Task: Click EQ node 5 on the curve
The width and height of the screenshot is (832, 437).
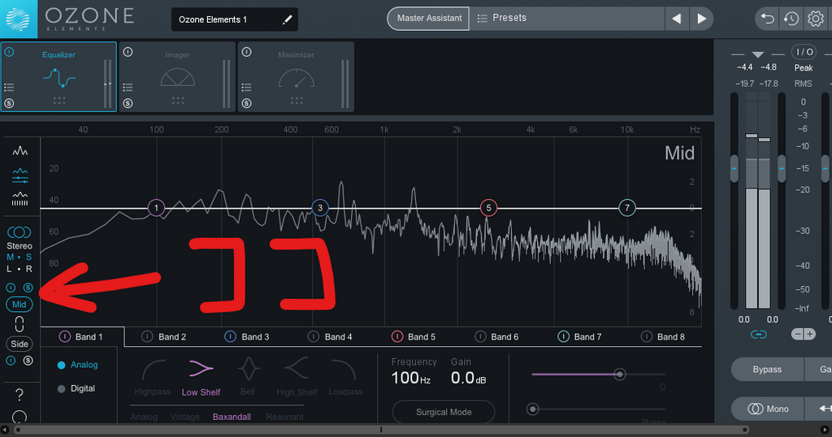Action: (x=488, y=208)
